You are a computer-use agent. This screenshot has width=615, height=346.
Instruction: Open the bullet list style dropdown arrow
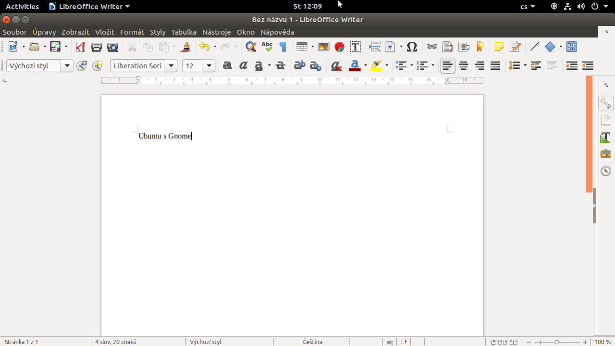click(412, 66)
